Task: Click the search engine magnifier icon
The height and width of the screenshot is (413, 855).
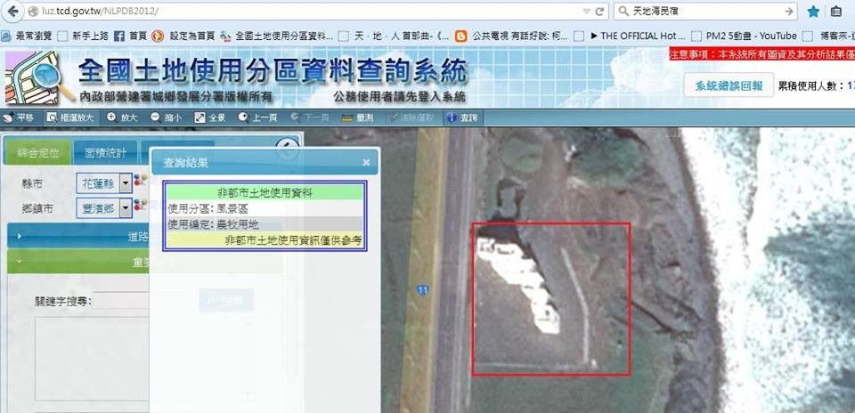Action: pos(623,11)
